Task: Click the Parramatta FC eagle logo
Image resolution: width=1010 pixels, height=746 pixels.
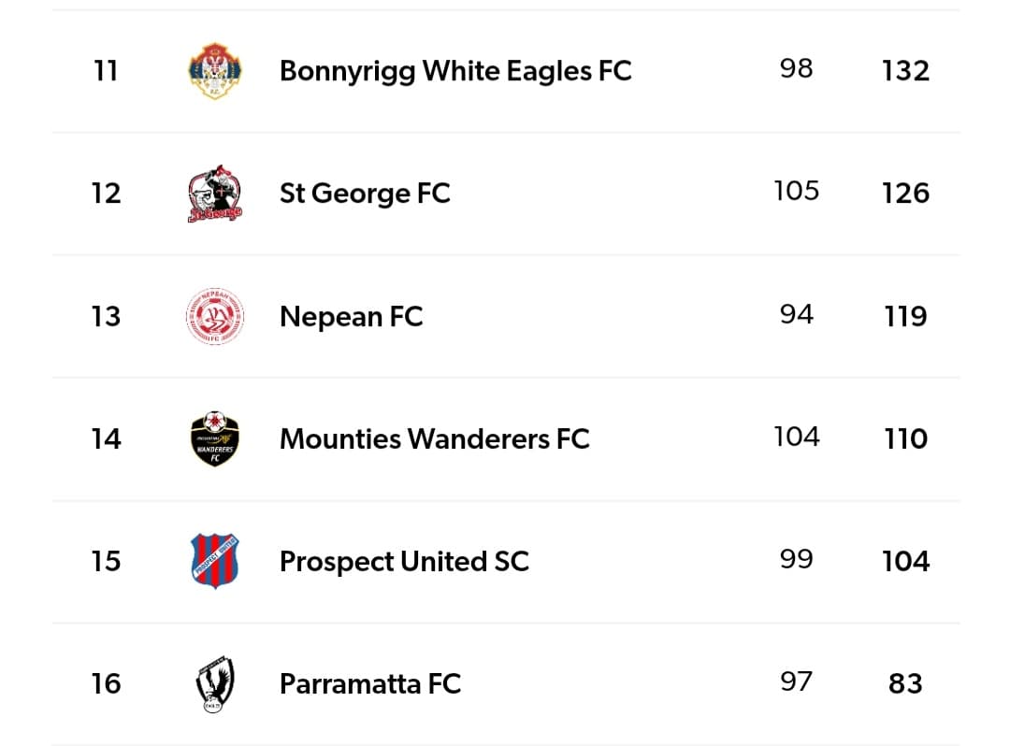Action: point(215,683)
